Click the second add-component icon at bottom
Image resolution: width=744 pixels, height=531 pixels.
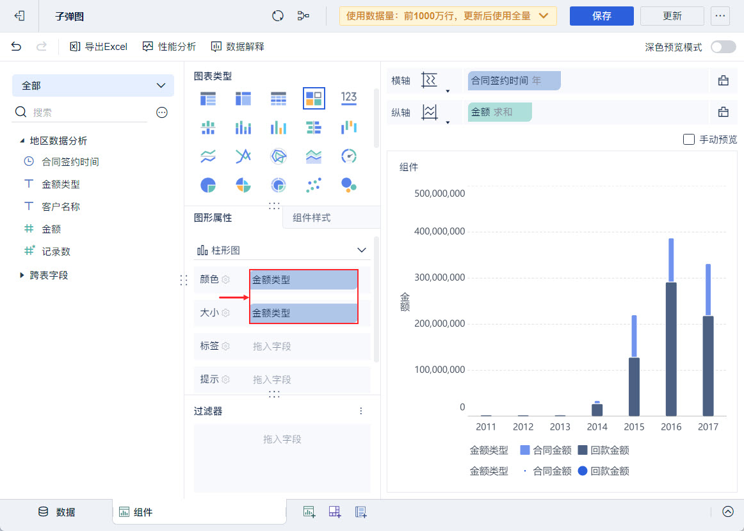point(335,512)
